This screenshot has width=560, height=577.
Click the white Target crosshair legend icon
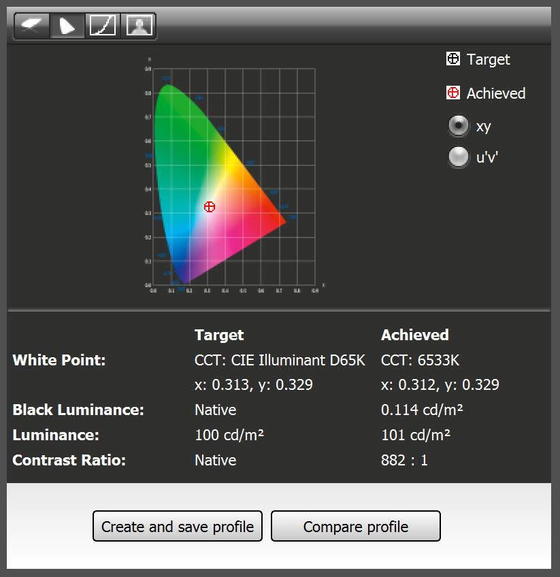pyautogui.click(x=453, y=59)
